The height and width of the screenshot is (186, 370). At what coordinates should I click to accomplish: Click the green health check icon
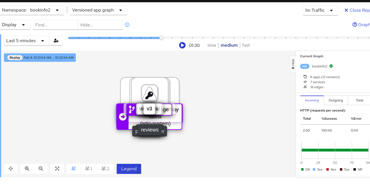click(331, 66)
